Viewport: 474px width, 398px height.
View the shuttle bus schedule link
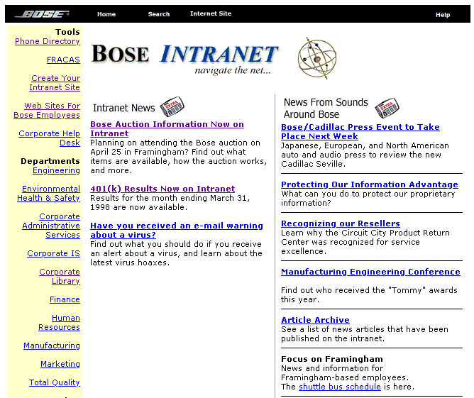[x=339, y=387]
